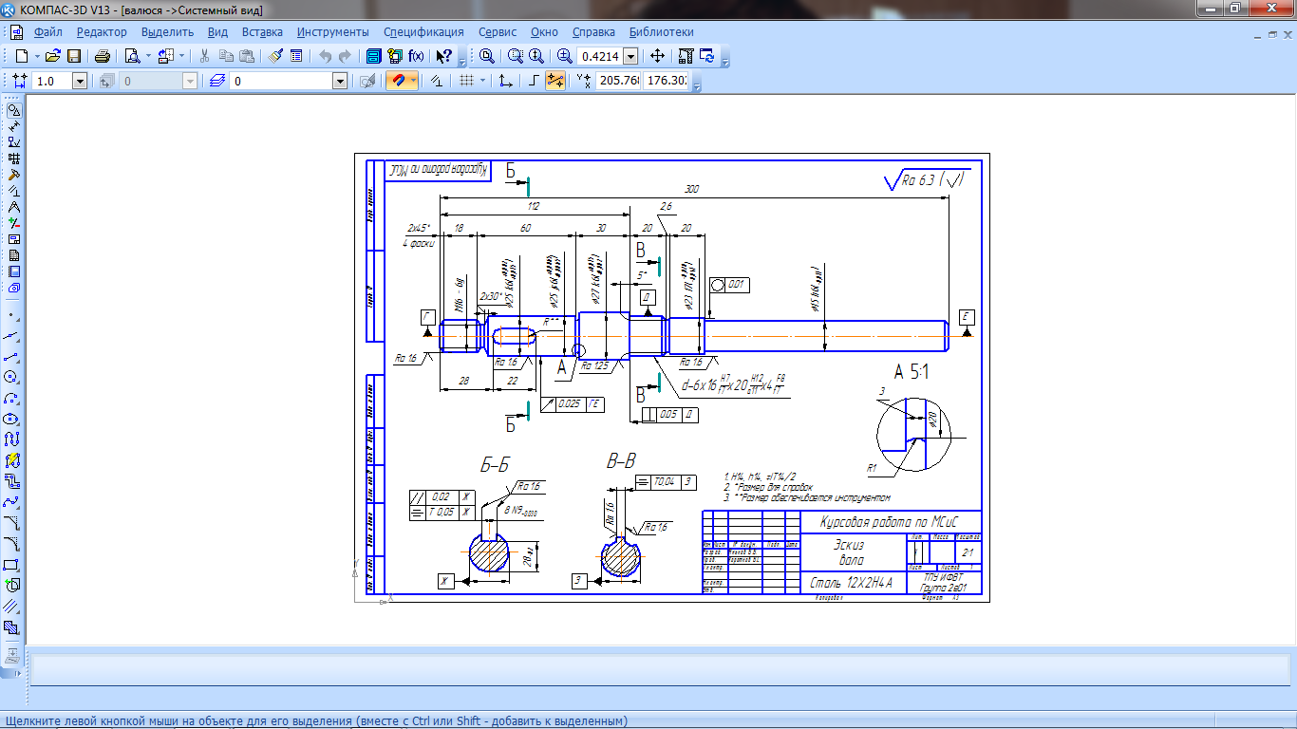
Task: Select the Point tool in left toolbar
Action: (x=12, y=314)
